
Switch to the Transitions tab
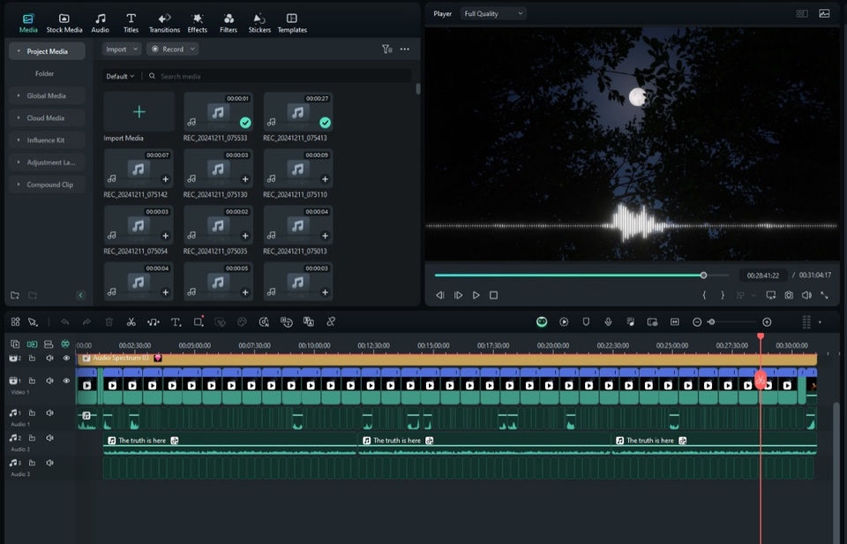coord(164,23)
